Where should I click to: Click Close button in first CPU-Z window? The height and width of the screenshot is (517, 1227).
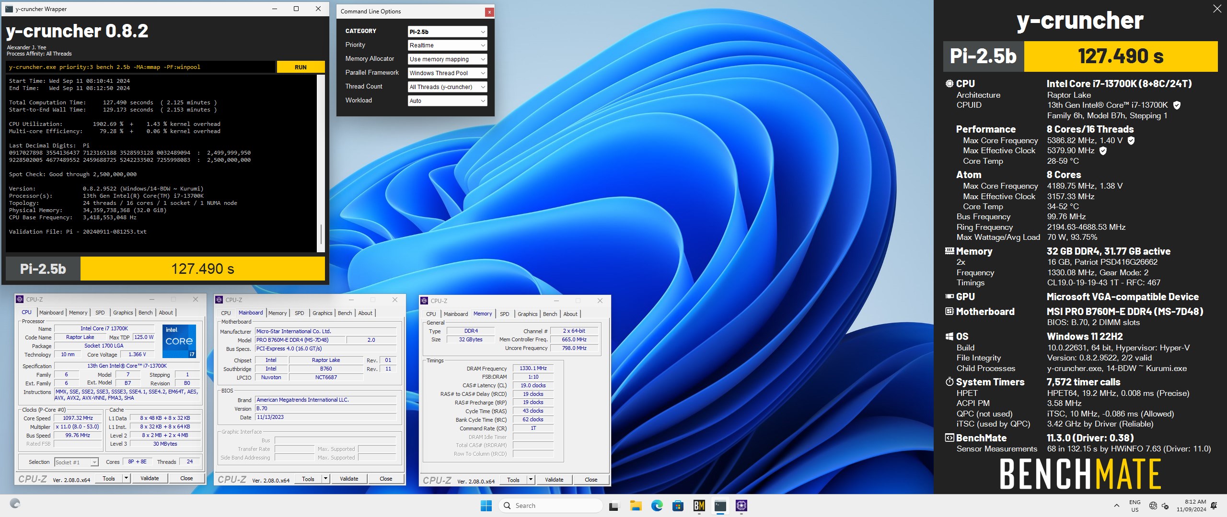point(186,478)
